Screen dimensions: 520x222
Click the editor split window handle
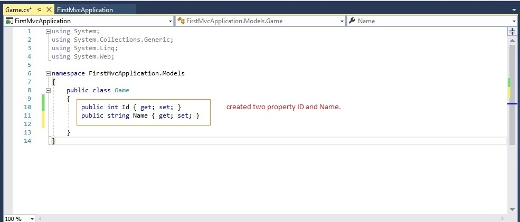coord(513,32)
